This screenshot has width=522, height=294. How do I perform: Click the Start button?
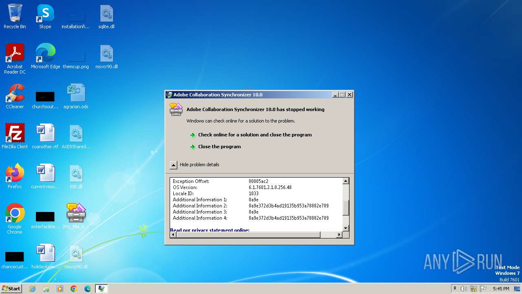pos(11,288)
